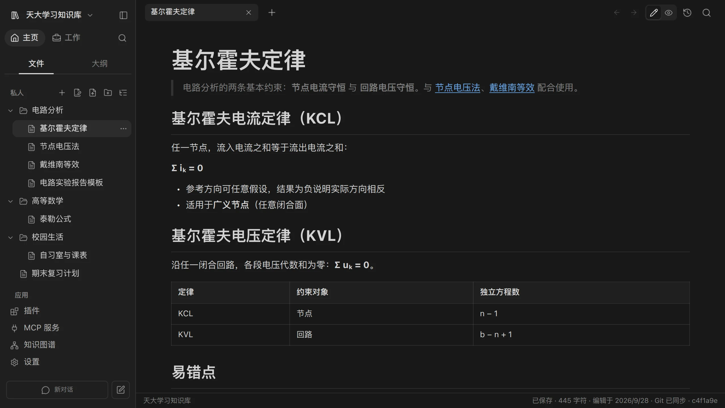This screenshot has width=725, height=408.
Task: Open 期末复习计划 note
Action: tap(68, 274)
